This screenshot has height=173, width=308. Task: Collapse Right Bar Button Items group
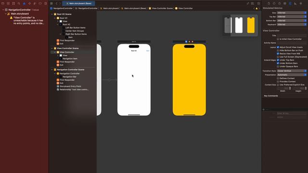coord(61,34)
